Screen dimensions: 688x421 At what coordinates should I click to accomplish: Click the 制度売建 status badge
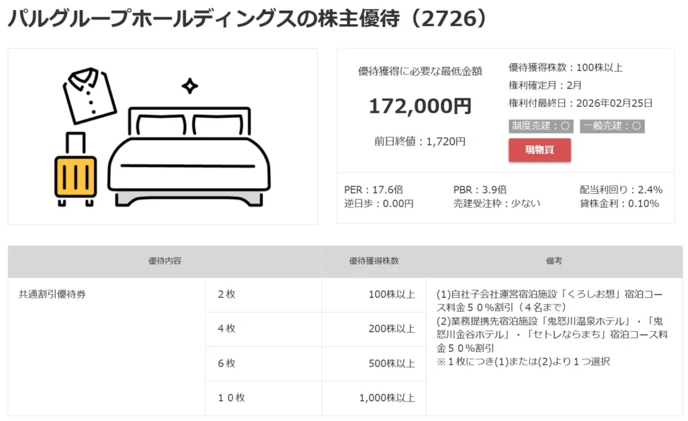(x=541, y=126)
